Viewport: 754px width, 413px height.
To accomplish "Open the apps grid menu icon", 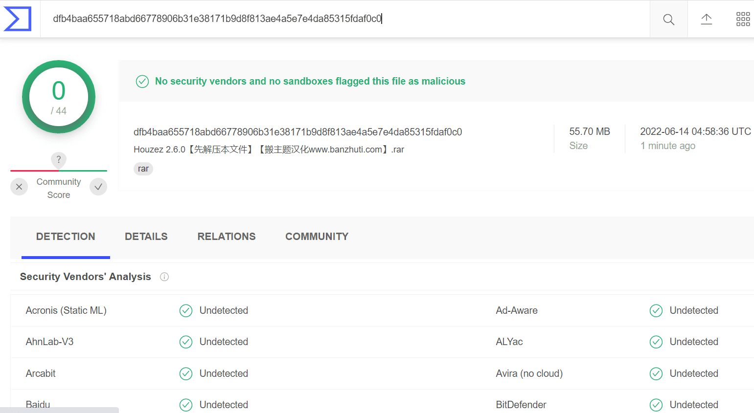I will coord(743,19).
